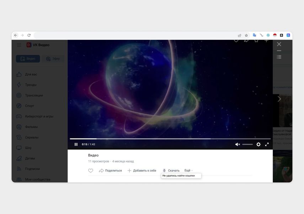Go to VK Видео home via logo
304x214 pixels.
(38, 45)
